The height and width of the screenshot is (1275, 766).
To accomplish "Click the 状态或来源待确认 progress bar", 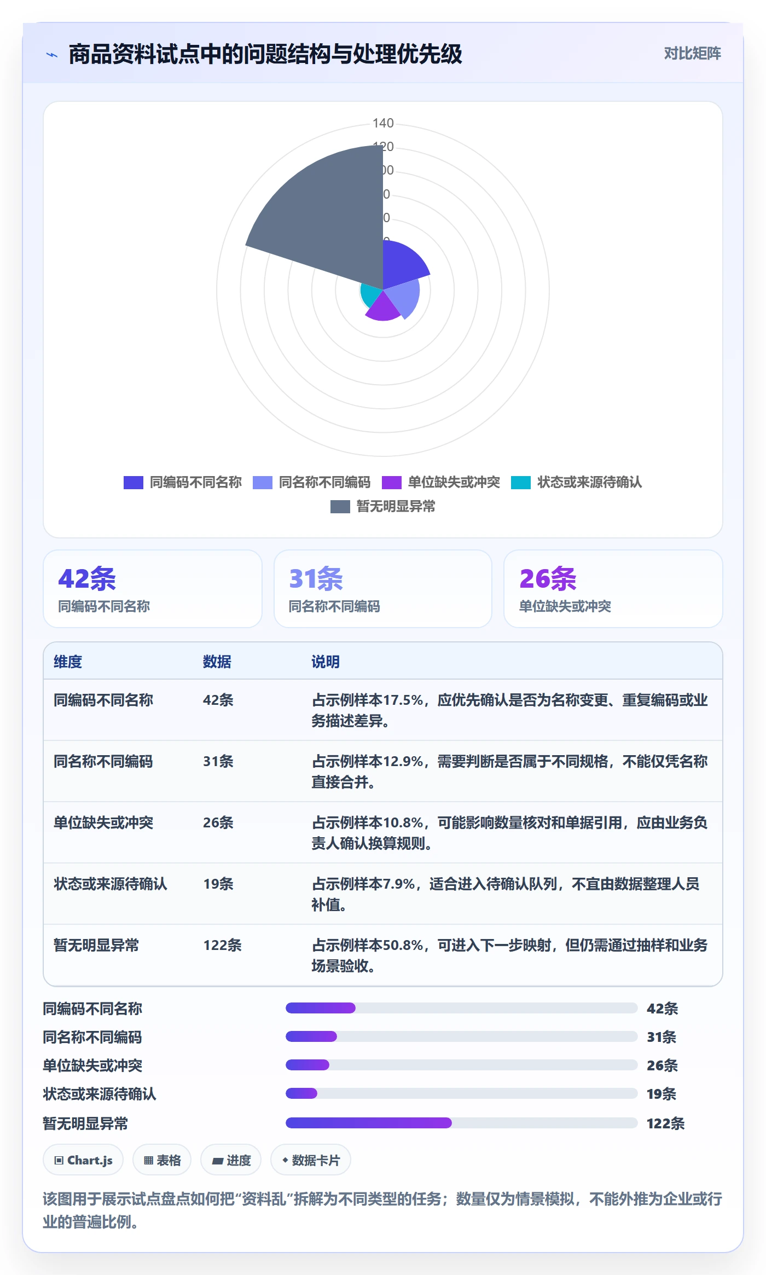I will pos(462,1093).
